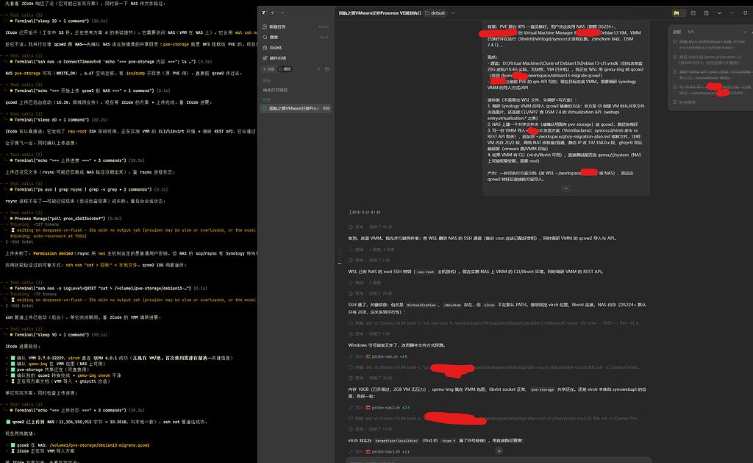Toggle the first panel layout icon
Image resolution: width=753 pixels, height=463 pixels.
[x=693, y=13]
